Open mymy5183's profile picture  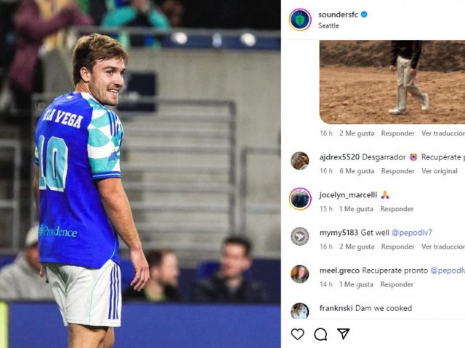click(299, 236)
